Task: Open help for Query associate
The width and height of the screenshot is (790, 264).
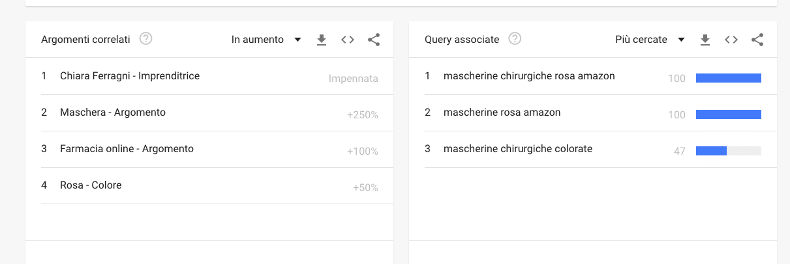Action: point(515,39)
